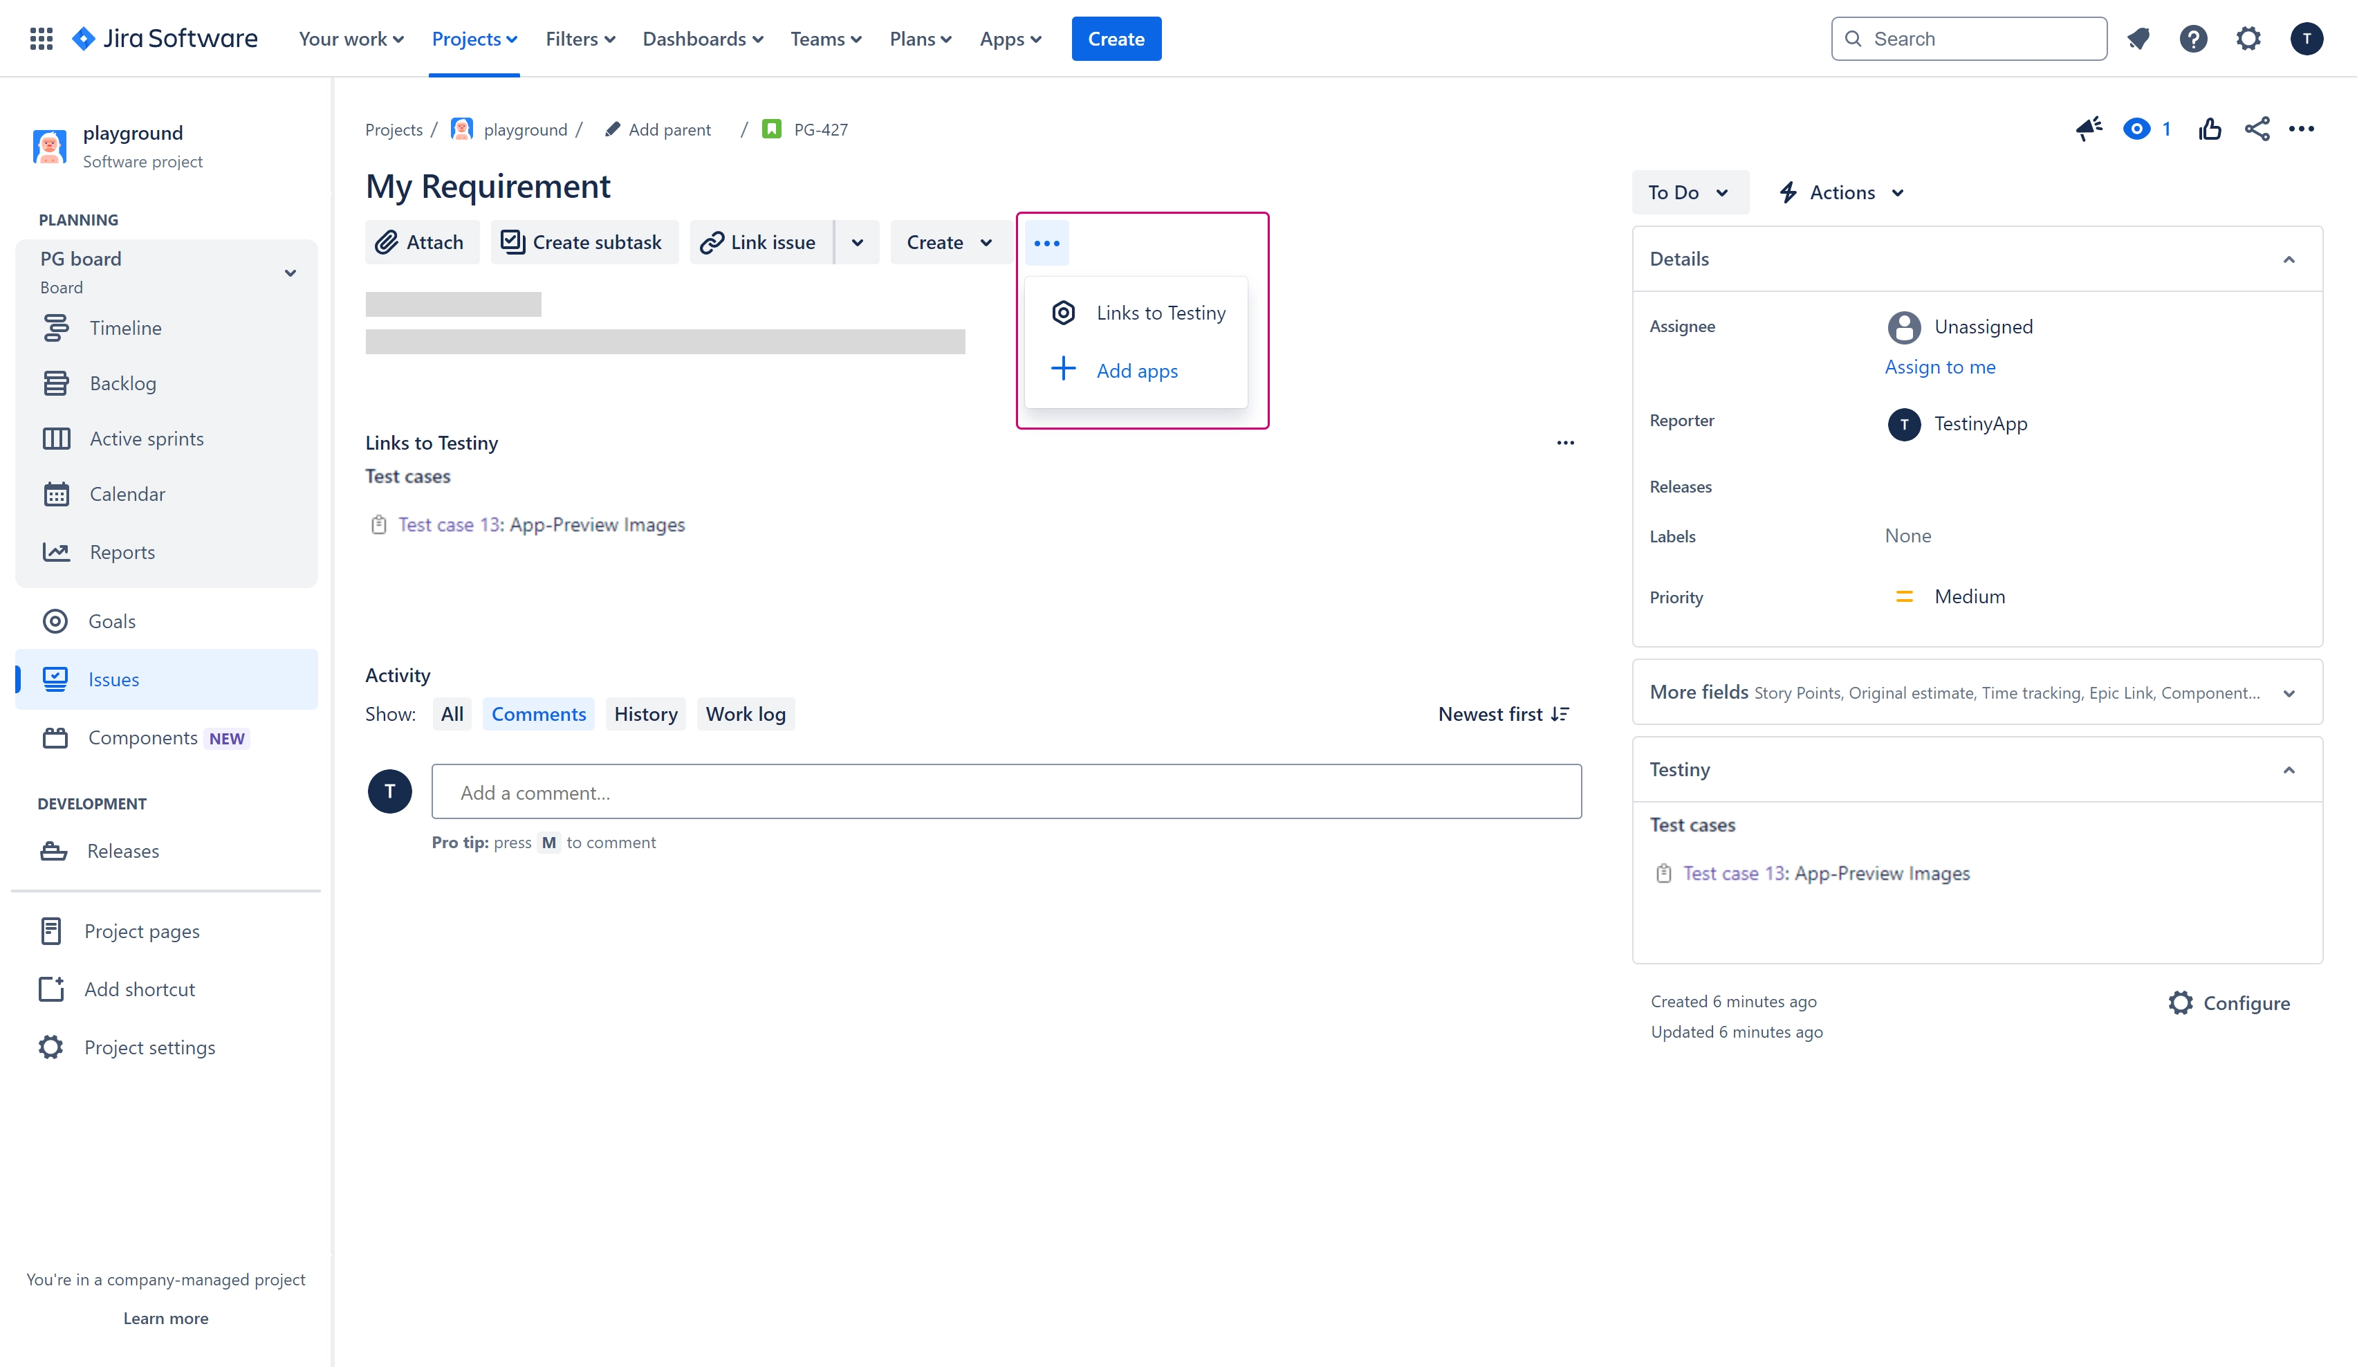2357x1367 pixels.
Task: Click the Assign to me link
Action: pyautogui.click(x=1940, y=367)
